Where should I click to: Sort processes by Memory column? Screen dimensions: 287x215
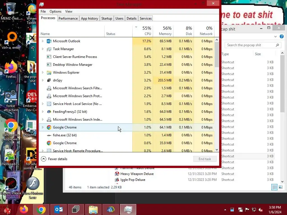point(163,31)
